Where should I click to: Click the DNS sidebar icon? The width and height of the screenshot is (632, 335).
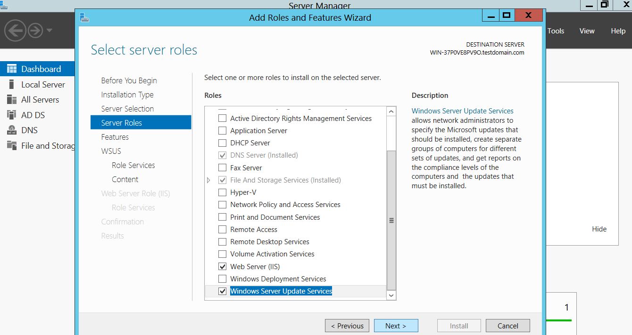click(x=12, y=130)
